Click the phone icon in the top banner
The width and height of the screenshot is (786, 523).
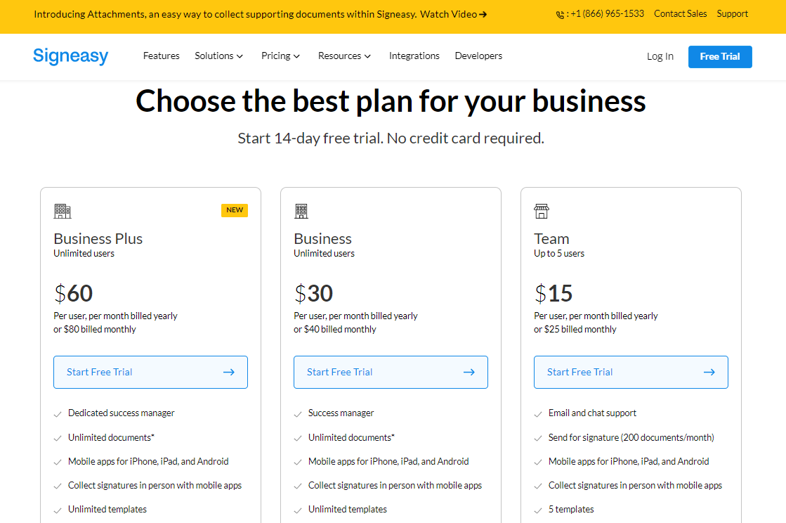(x=560, y=15)
